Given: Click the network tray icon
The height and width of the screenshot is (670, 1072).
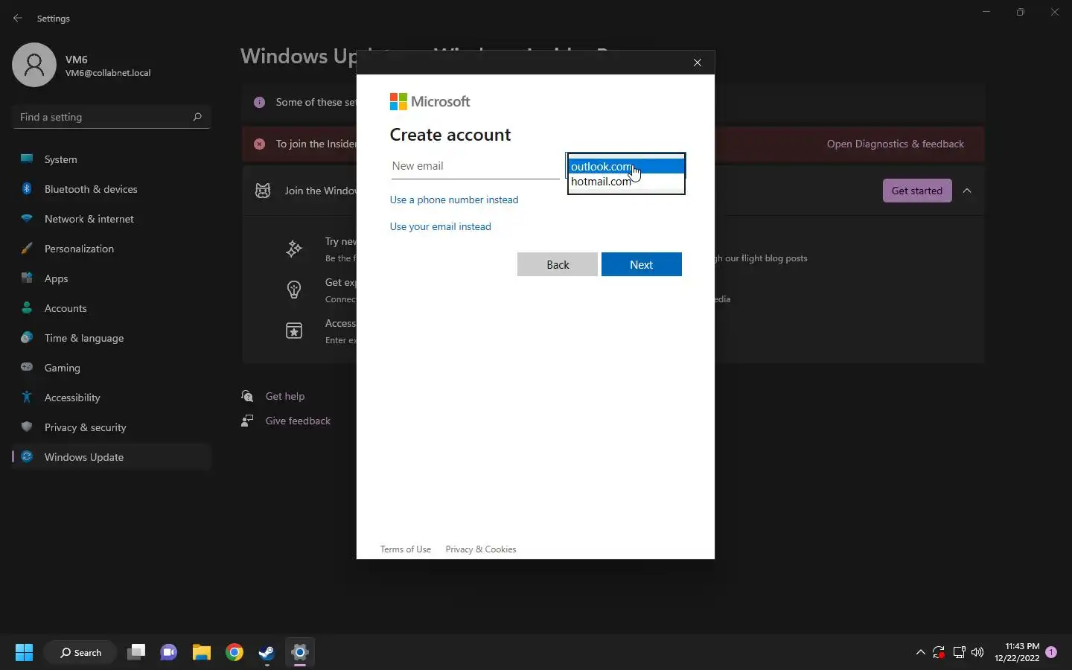Looking at the screenshot, I should (959, 653).
